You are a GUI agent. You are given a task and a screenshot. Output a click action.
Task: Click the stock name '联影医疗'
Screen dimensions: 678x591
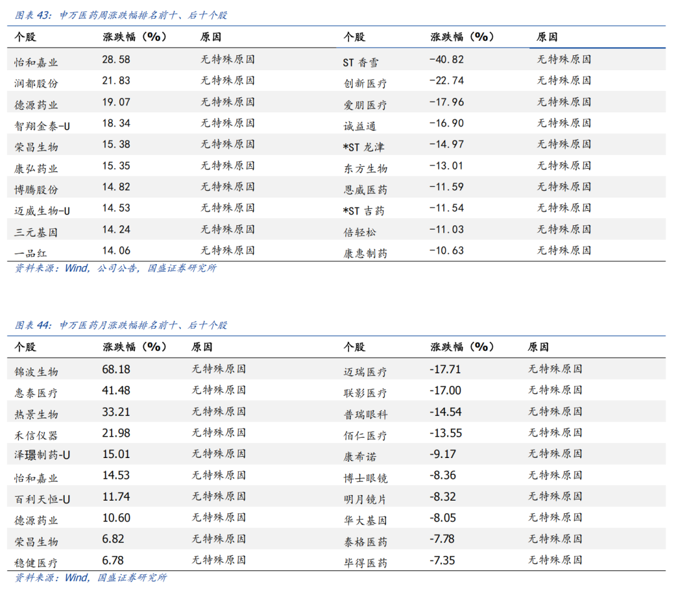365,393
